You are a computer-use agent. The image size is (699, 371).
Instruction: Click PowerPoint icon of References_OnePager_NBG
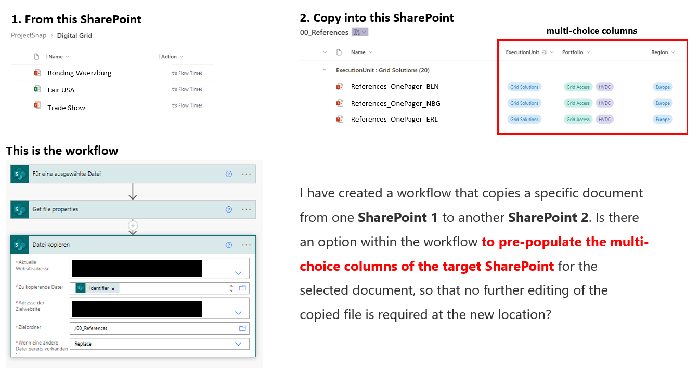340,103
